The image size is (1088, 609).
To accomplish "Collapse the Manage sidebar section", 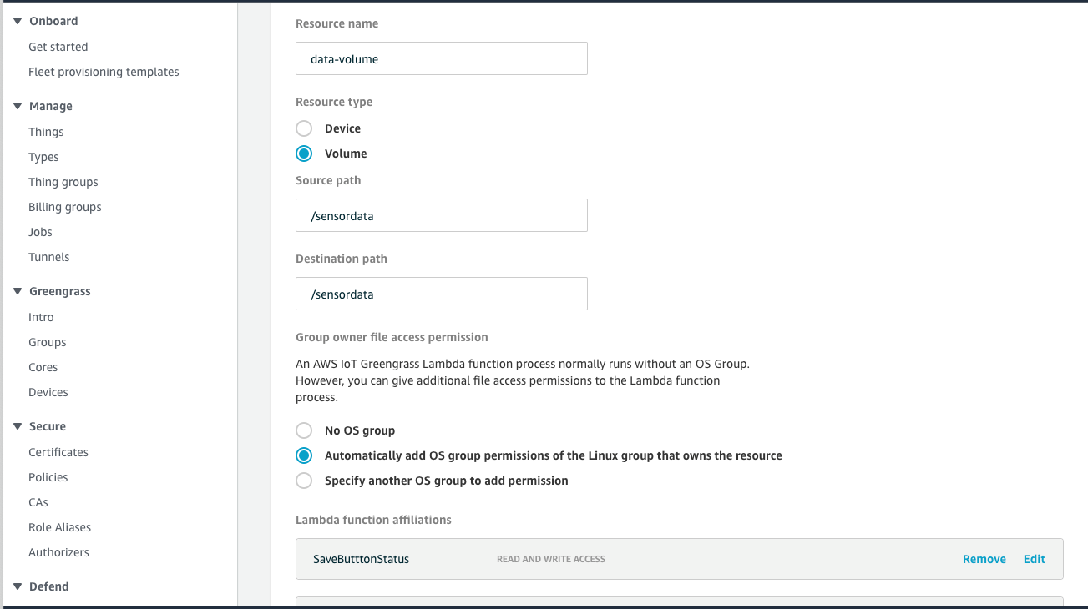I will (18, 106).
